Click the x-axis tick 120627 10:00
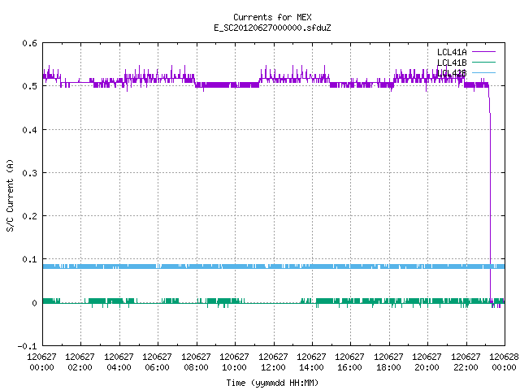520x390 pixels. click(x=235, y=362)
